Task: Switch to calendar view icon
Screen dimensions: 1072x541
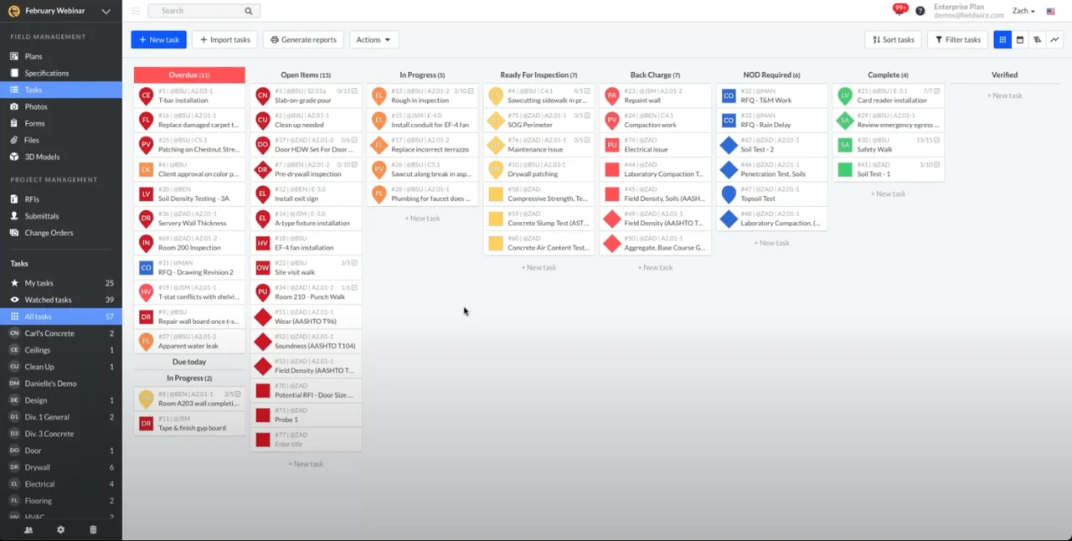Action: point(1020,39)
